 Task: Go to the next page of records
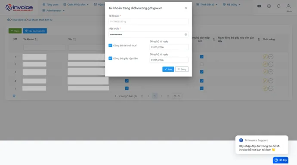pyautogui.click(x=161, y=96)
